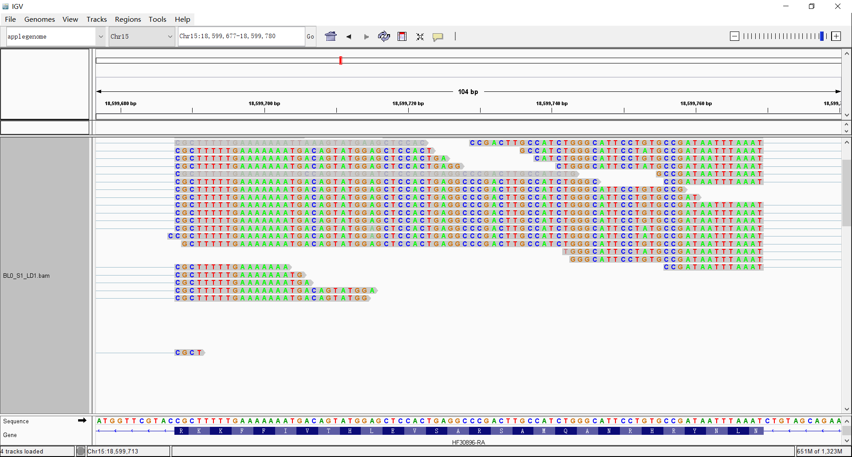This screenshot has height=457, width=852.
Task: Select the Gene track label
Action: point(10,435)
